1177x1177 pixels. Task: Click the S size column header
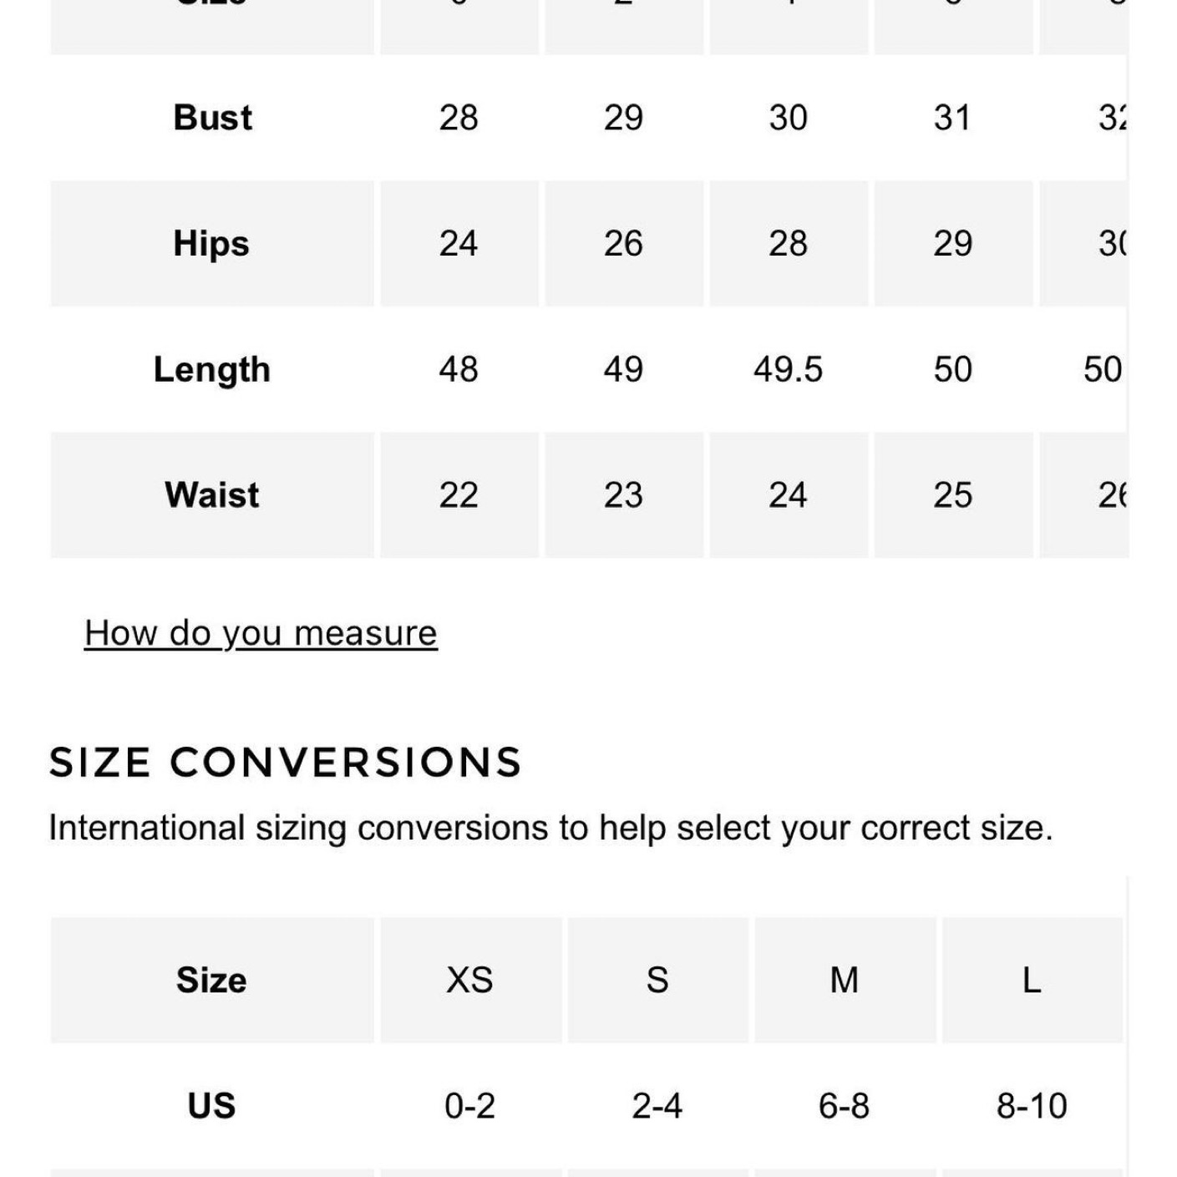pos(657,980)
